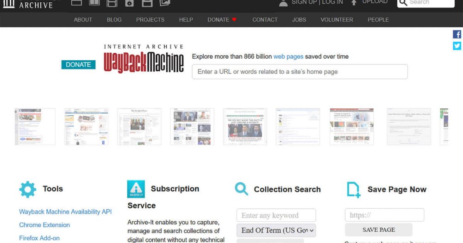Click the Tools heading text
The image size is (463, 243).
(53, 189)
